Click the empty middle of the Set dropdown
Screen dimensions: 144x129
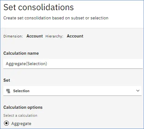pos(82,91)
